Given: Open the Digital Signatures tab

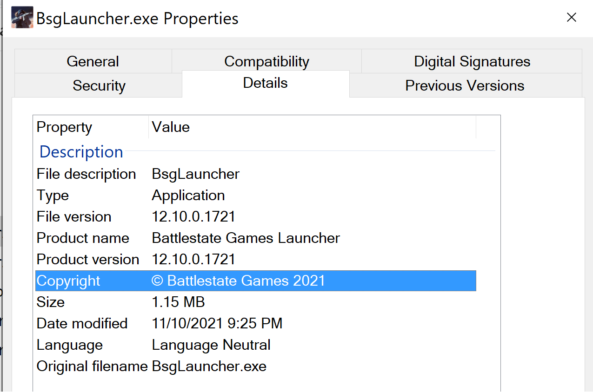Looking at the screenshot, I should click(472, 61).
